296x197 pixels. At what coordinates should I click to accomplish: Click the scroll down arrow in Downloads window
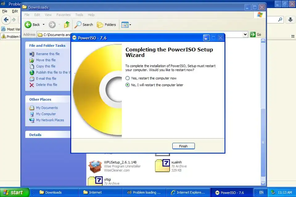point(263,183)
